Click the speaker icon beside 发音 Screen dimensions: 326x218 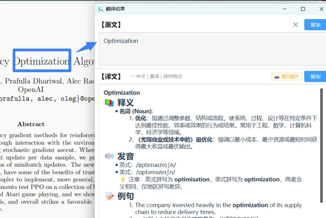pyautogui.click(x=109, y=156)
